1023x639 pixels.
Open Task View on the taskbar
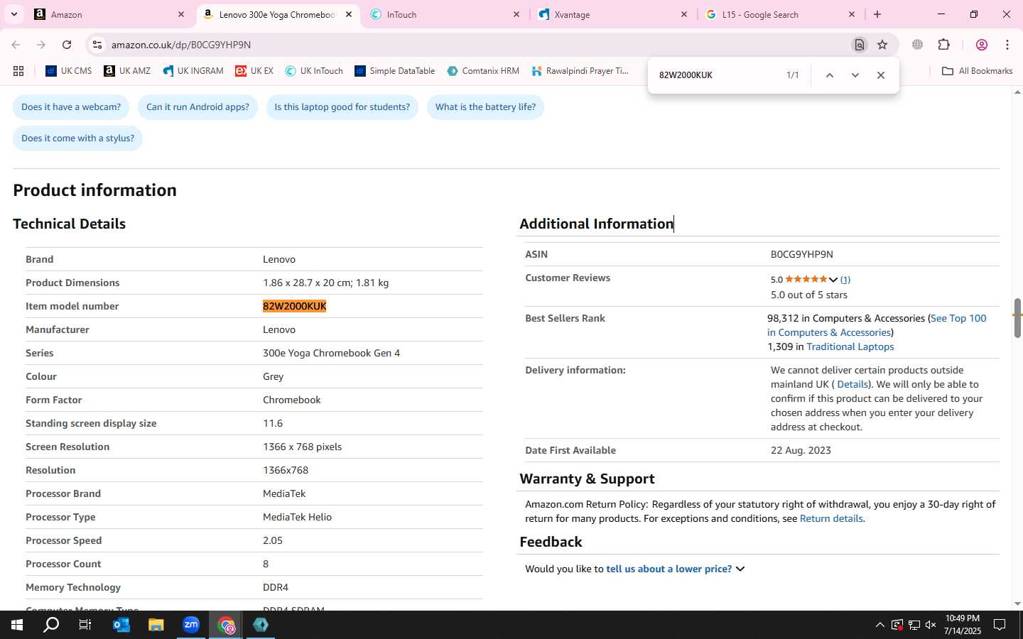pyautogui.click(x=85, y=625)
